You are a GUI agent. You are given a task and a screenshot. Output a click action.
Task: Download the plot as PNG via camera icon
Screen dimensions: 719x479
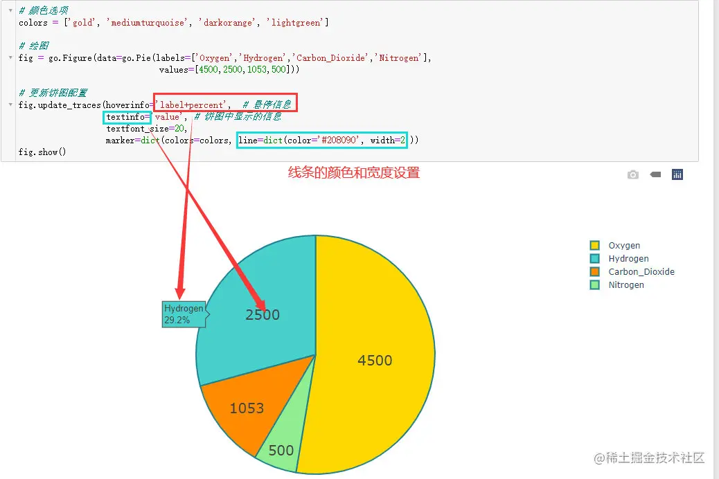[x=633, y=174]
